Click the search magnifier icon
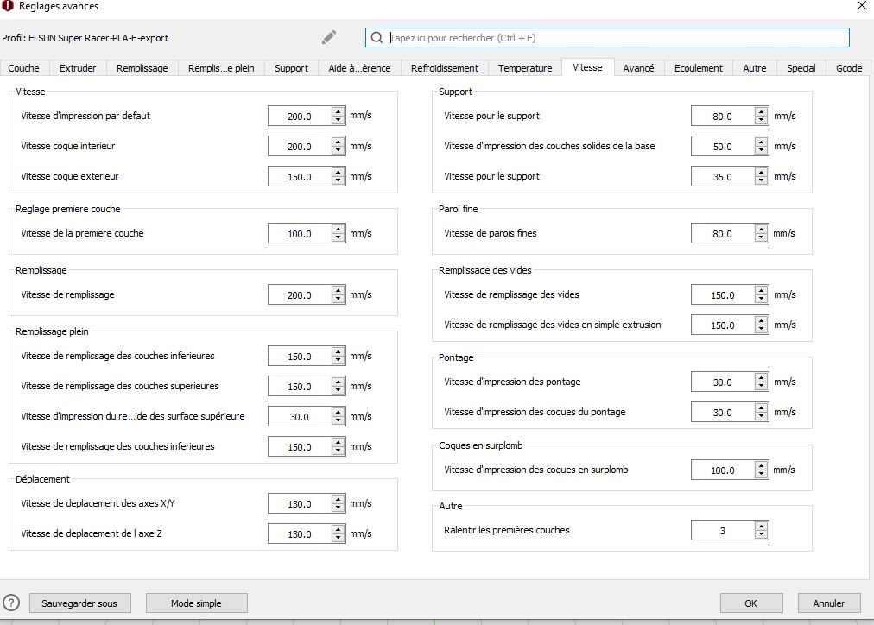 click(377, 38)
